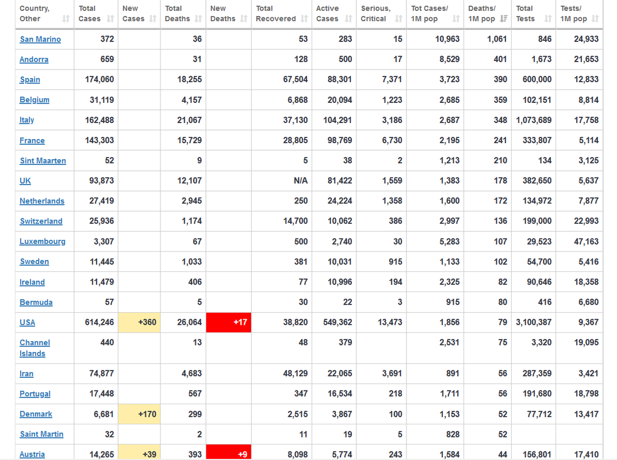Sort by Serious, Critical column icon
This screenshot has height=460, width=617.
[x=398, y=18]
